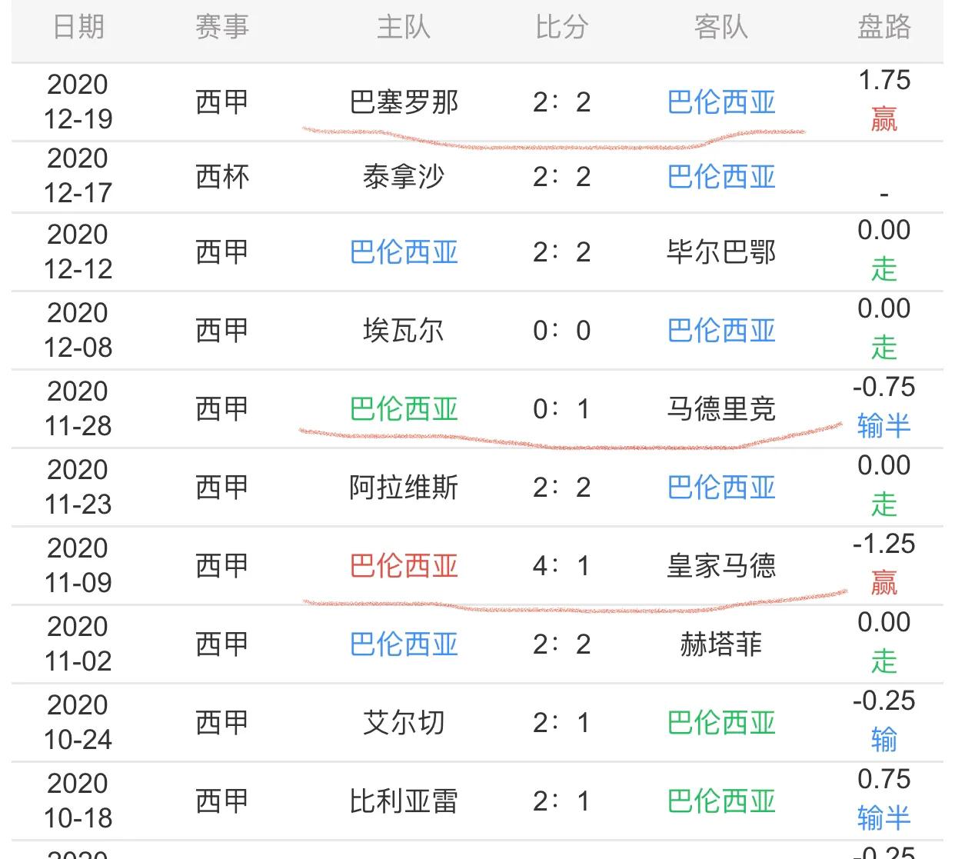Open the 2:2 score for 12-19 match

[561, 101]
